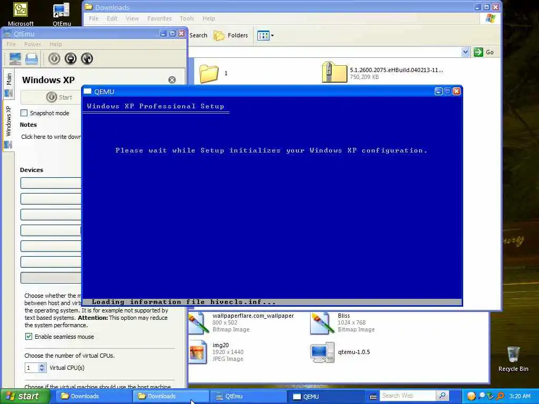The height and width of the screenshot is (404, 539).
Task: Expand the address bar dropdown arrow
Action: click(465, 52)
